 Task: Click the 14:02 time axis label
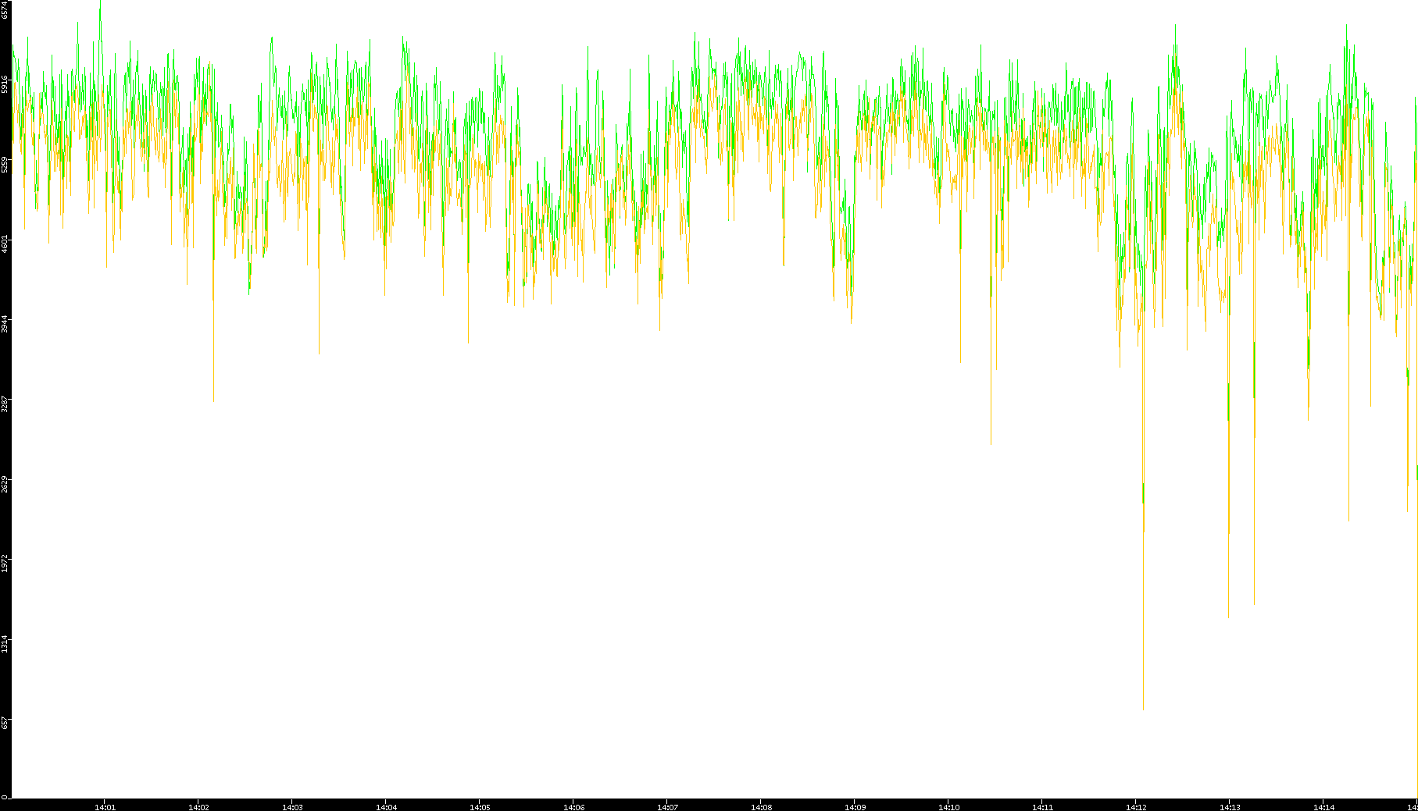point(198,807)
